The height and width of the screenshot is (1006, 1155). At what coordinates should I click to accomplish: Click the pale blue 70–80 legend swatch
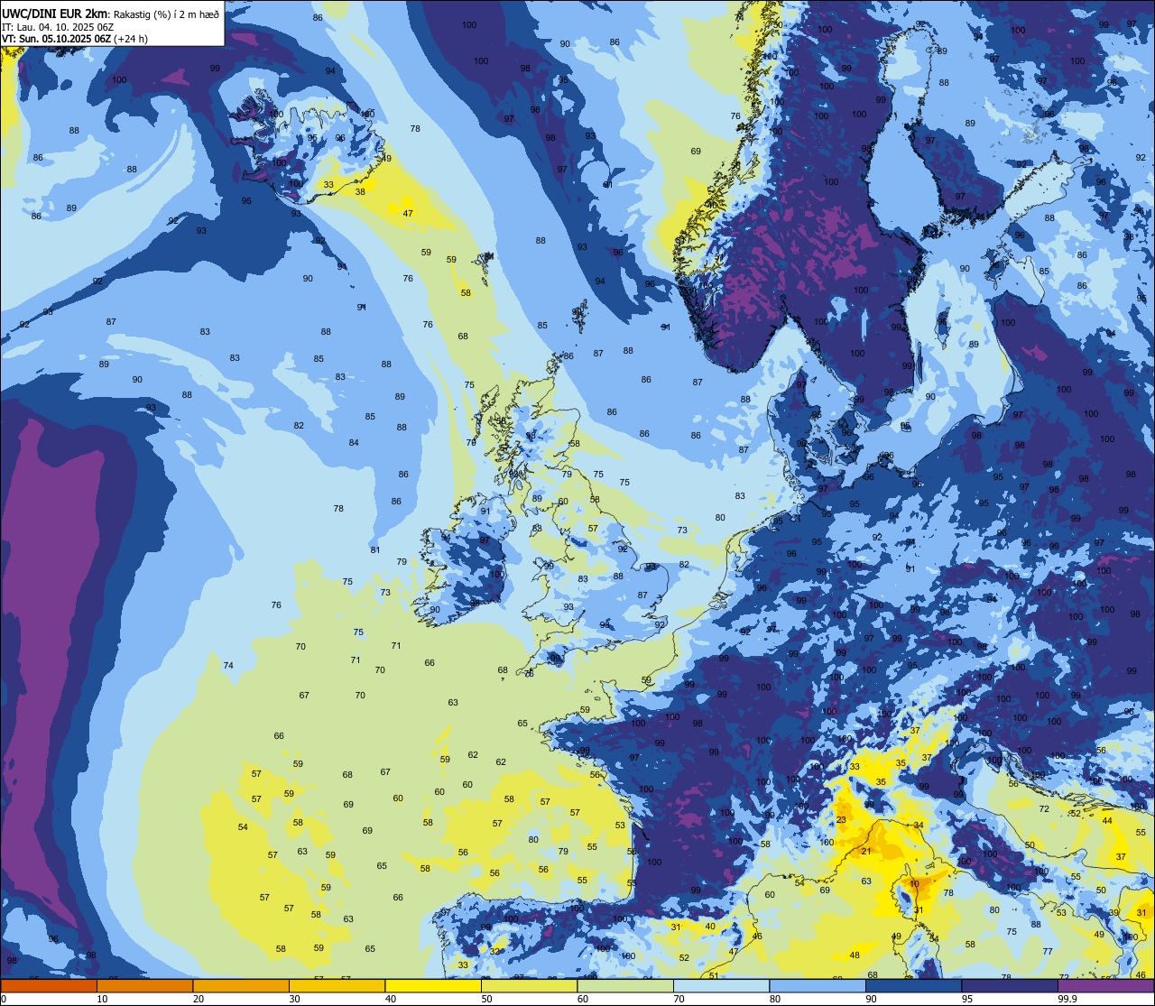tap(721, 985)
